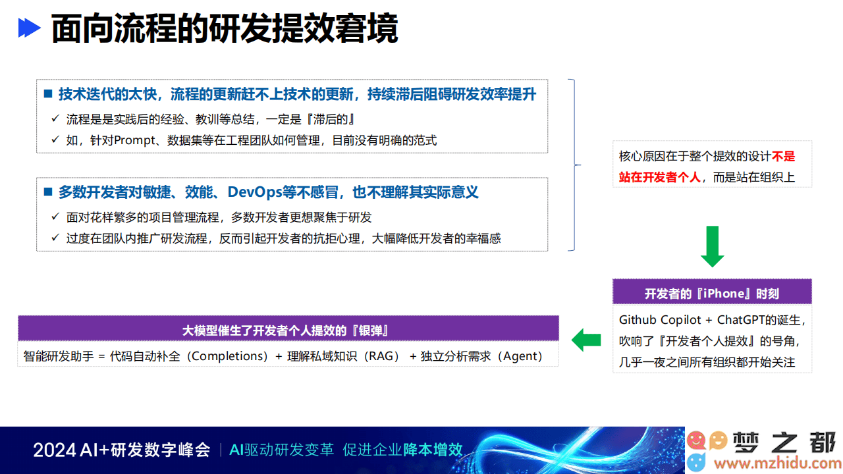Click the footer text 2024 AI+研发数字峰会
This screenshot has width=843, height=474.
coord(122,450)
